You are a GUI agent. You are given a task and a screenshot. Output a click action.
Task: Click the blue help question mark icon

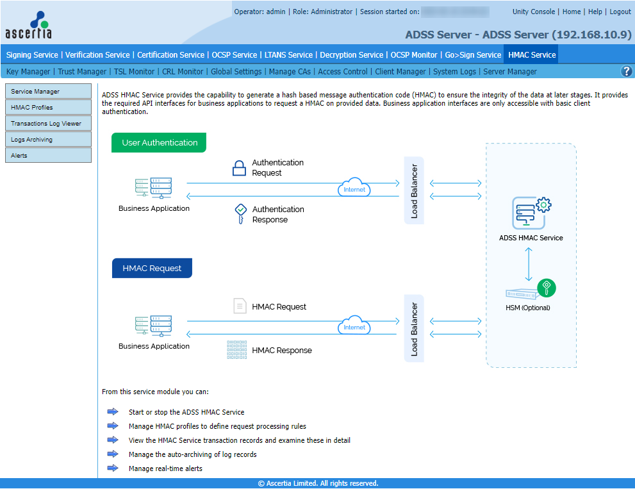[x=627, y=72]
